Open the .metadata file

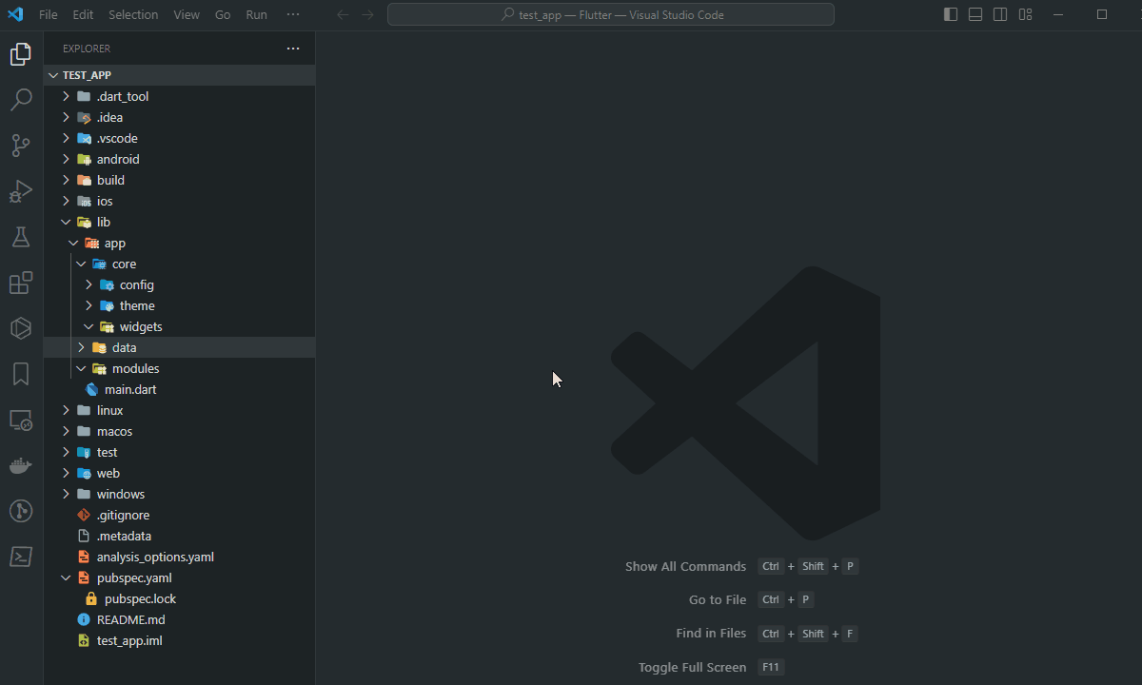[179, 536]
